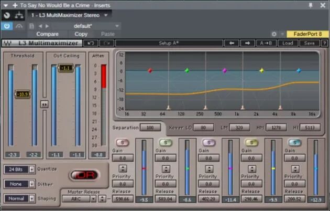Click the Waves redo button

[x=107, y=43]
